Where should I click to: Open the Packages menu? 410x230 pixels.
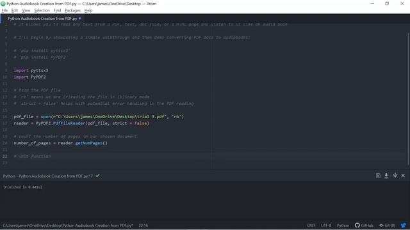click(72, 10)
